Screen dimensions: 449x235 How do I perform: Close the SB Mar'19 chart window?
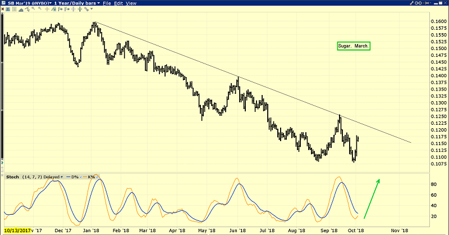coord(444,3)
